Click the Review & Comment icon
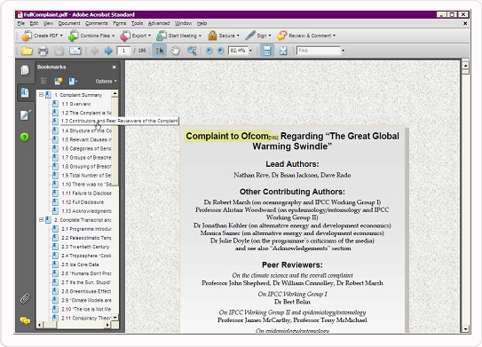 pyautogui.click(x=282, y=35)
